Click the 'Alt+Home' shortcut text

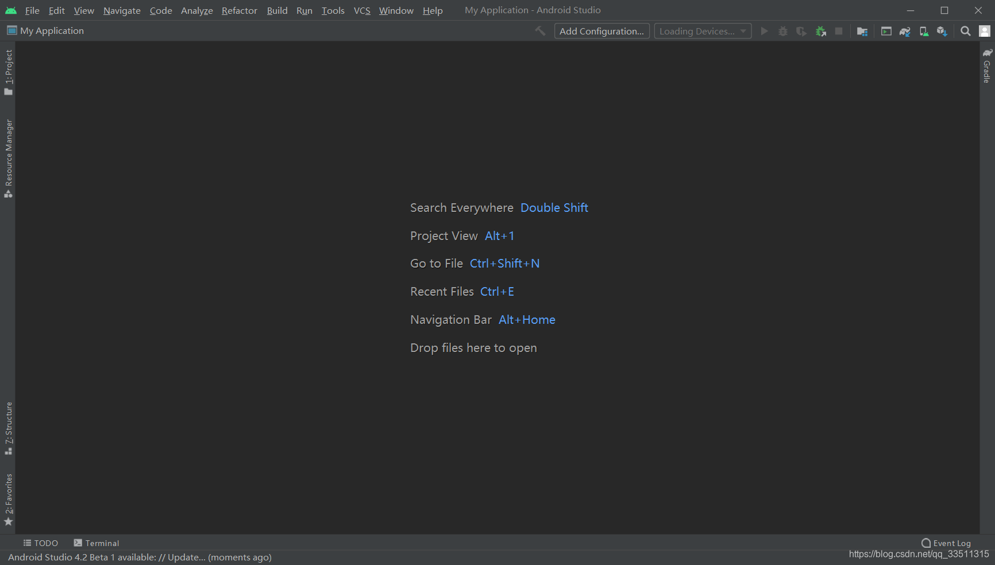tap(527, 320)
